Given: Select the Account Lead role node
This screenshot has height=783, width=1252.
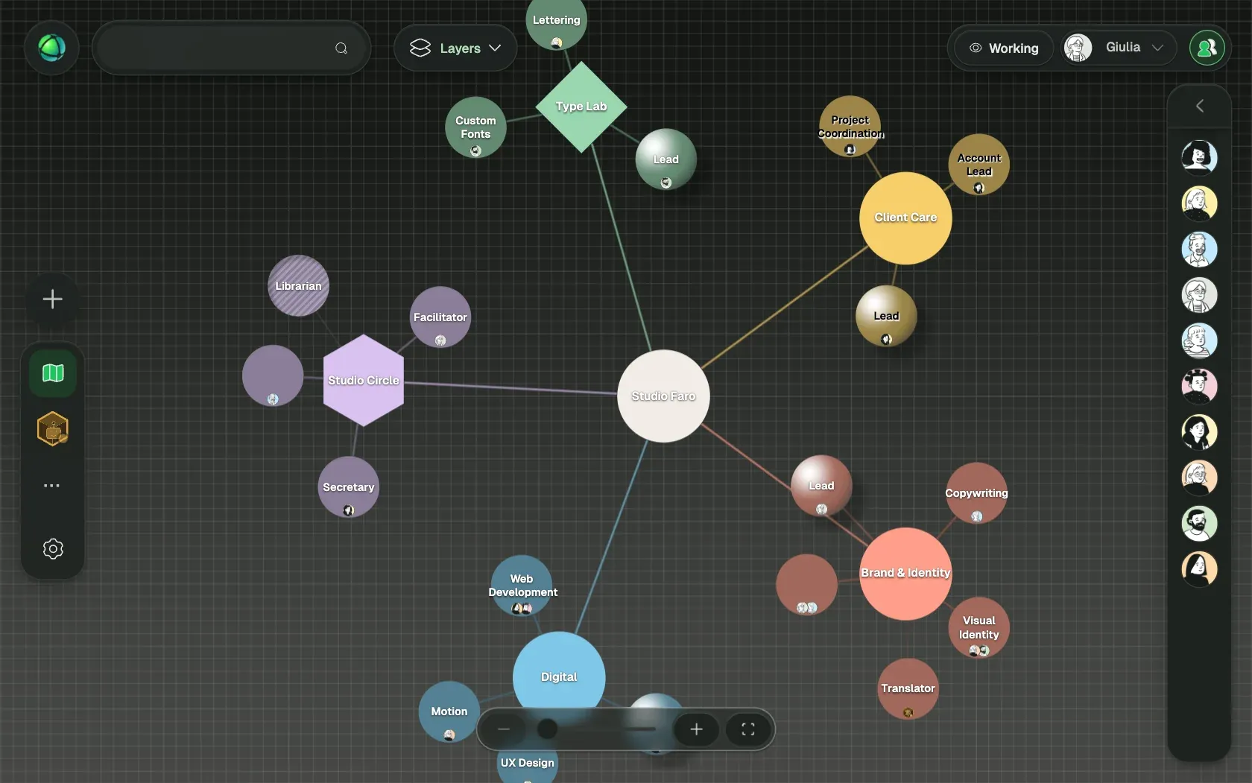Looking at the screenshot, I should (978, 165).
